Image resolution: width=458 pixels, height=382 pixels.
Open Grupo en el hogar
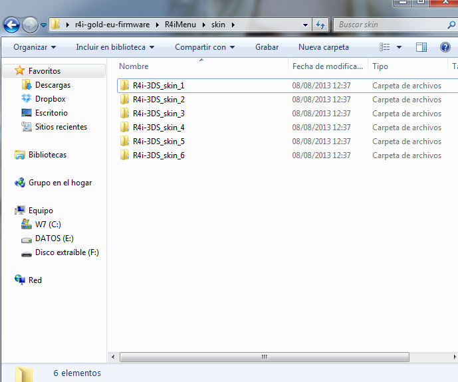(x=60, y=183)
